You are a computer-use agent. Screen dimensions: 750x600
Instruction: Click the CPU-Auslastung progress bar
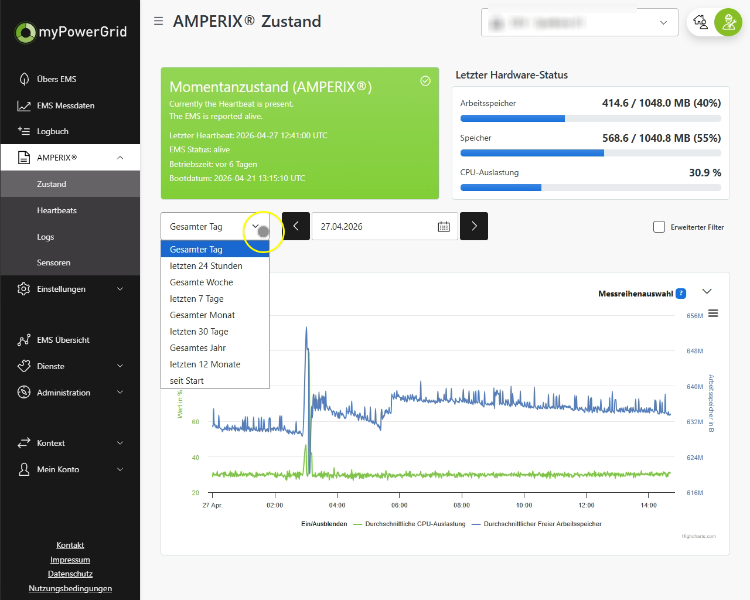pyautogui.click(x=591, y=188)
